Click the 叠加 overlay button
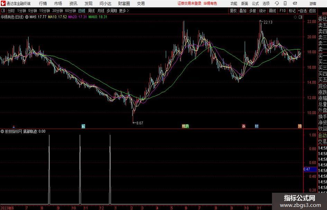This screenshot has height=210, width=327. point(243,11)
